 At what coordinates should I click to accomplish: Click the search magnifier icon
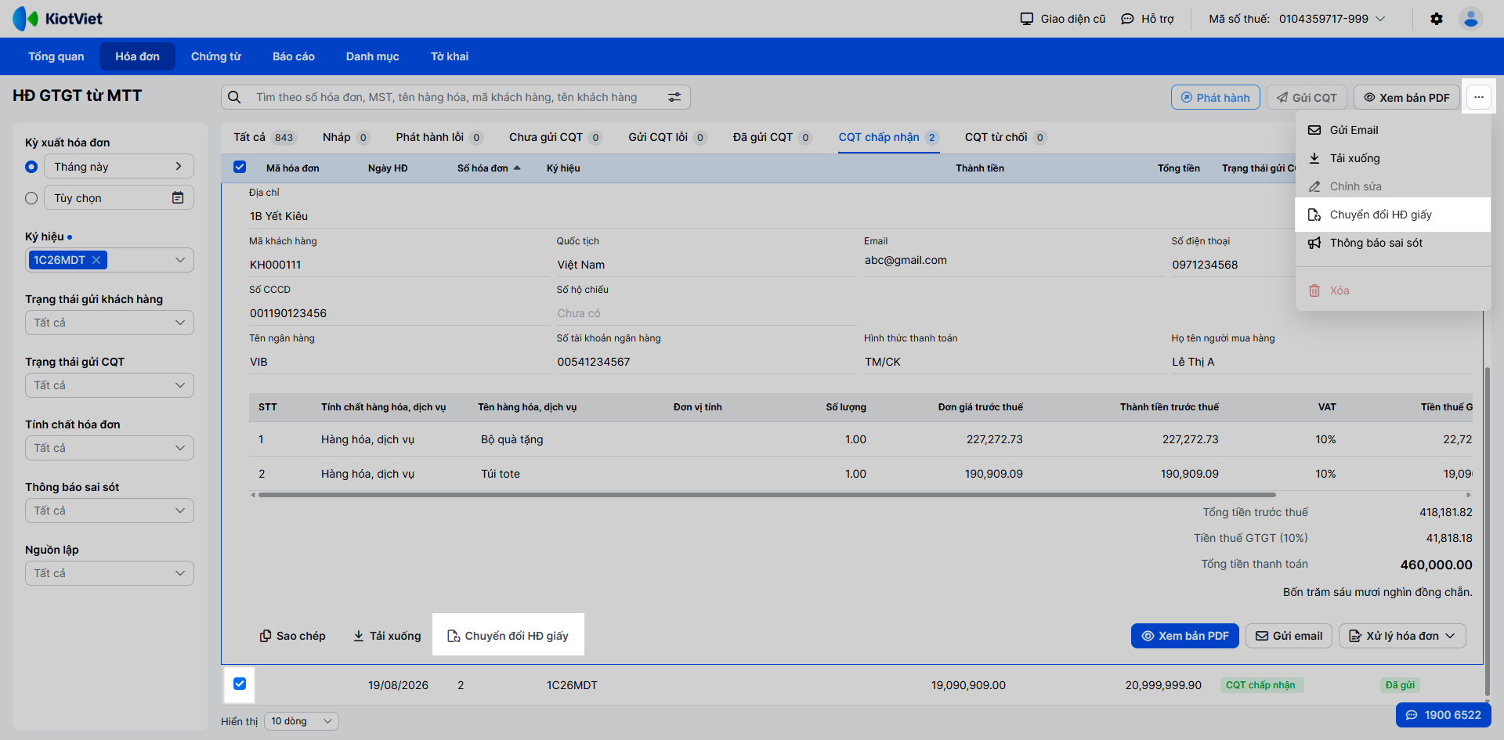click(x=234, y=97)
